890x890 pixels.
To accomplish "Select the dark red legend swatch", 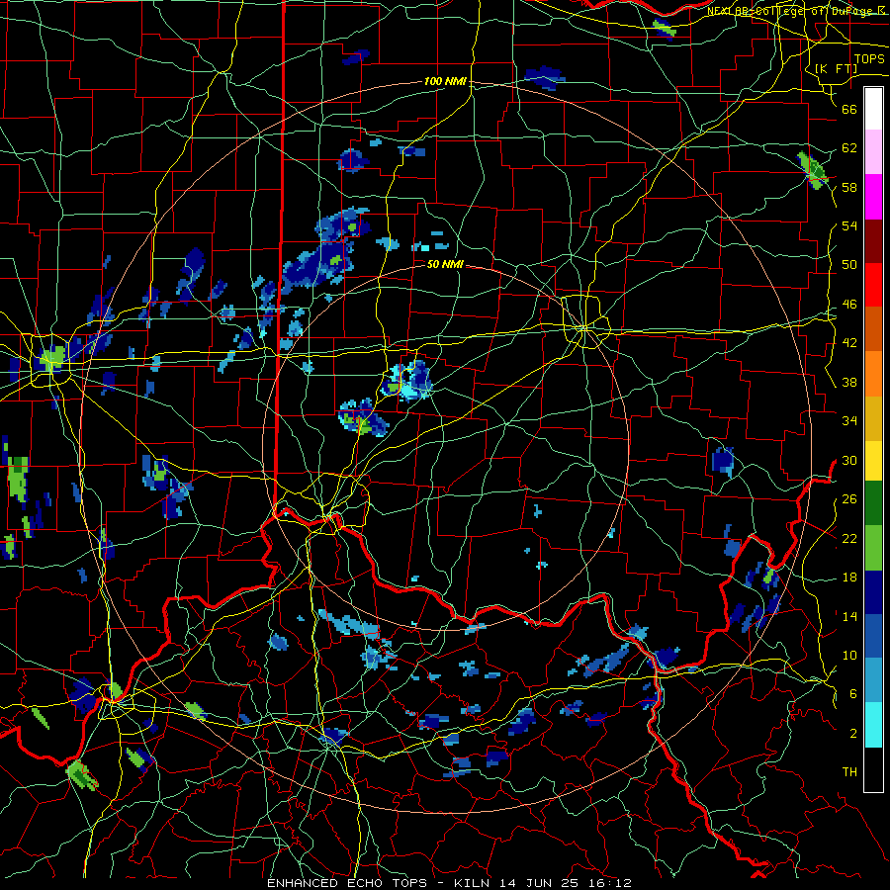I will (873, 241).
